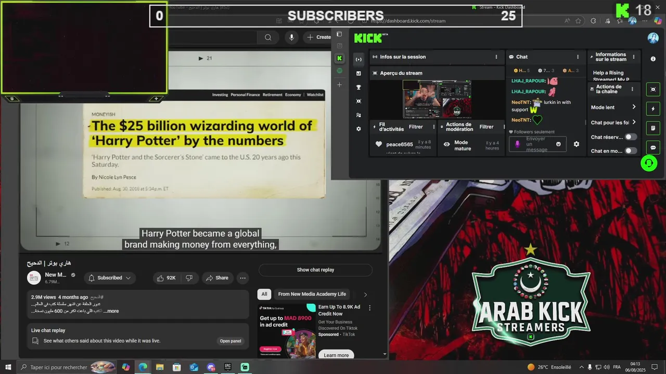Open TikTok ad three-dot menu
666x374 pixels.
370,308
